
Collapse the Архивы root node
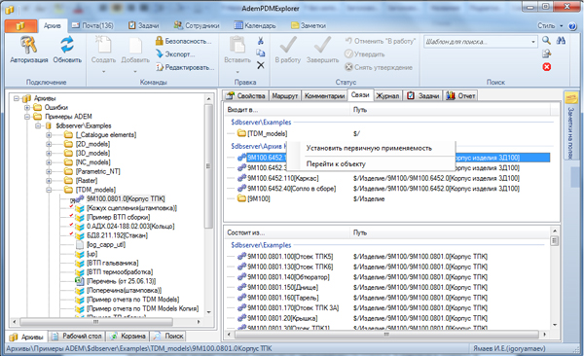(17, 98)
